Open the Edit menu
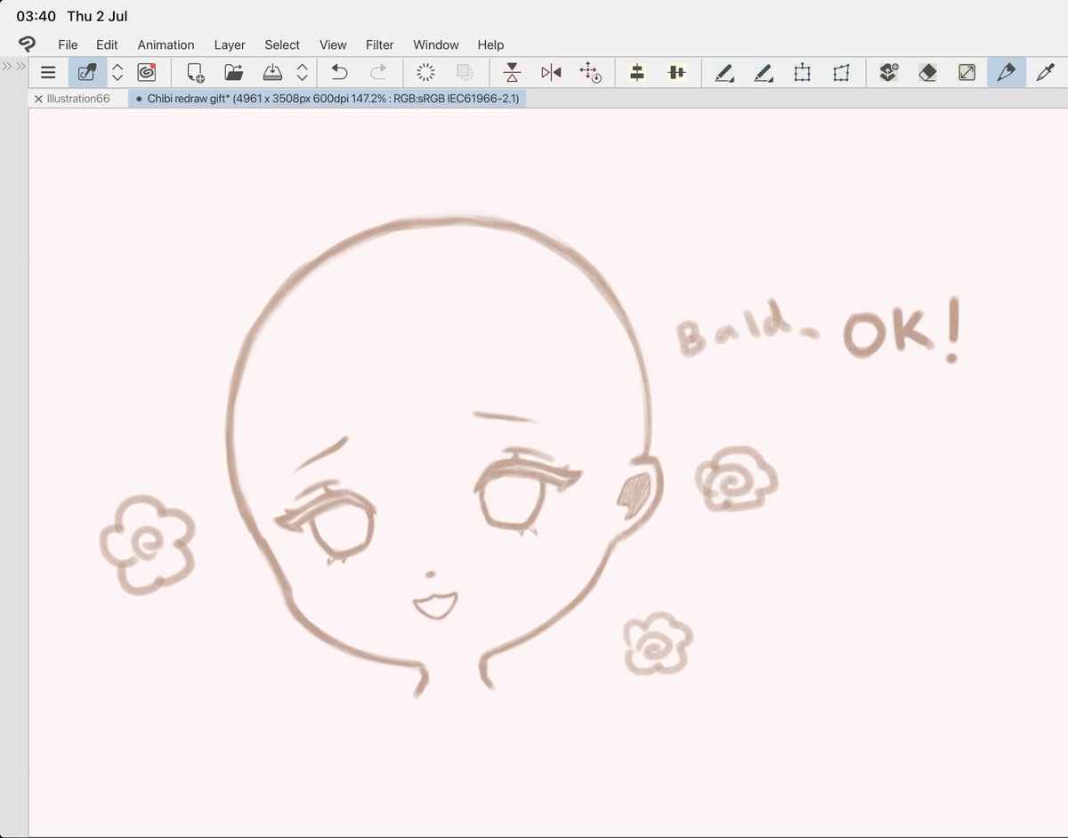Viewport: 1068px width, 838px height. (107, 44)
